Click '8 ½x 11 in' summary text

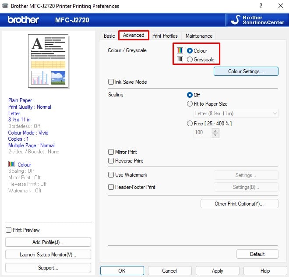tap(19, 120)
